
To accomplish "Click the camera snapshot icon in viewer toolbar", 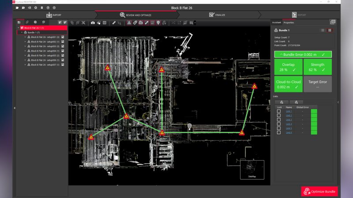I will (x=93, y=22).
